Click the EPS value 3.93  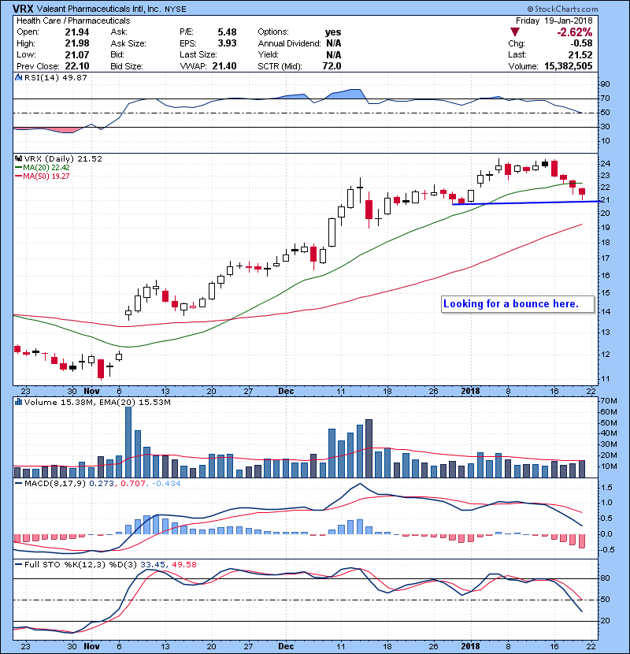pyautogui.click(x=227, y=43)
